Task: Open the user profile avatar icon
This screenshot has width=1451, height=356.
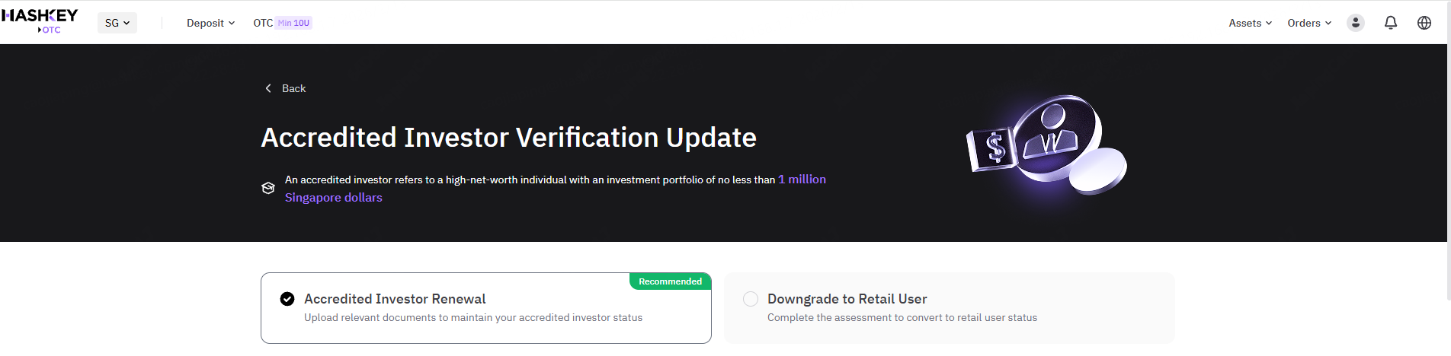Action: pyautogui.click(x=1355, y=23)
